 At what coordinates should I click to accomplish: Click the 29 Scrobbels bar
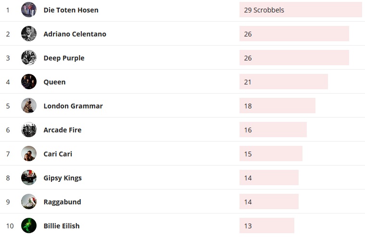coord(300,10)
